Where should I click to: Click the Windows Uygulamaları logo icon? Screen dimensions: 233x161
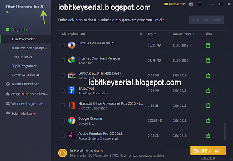point(8,104)
